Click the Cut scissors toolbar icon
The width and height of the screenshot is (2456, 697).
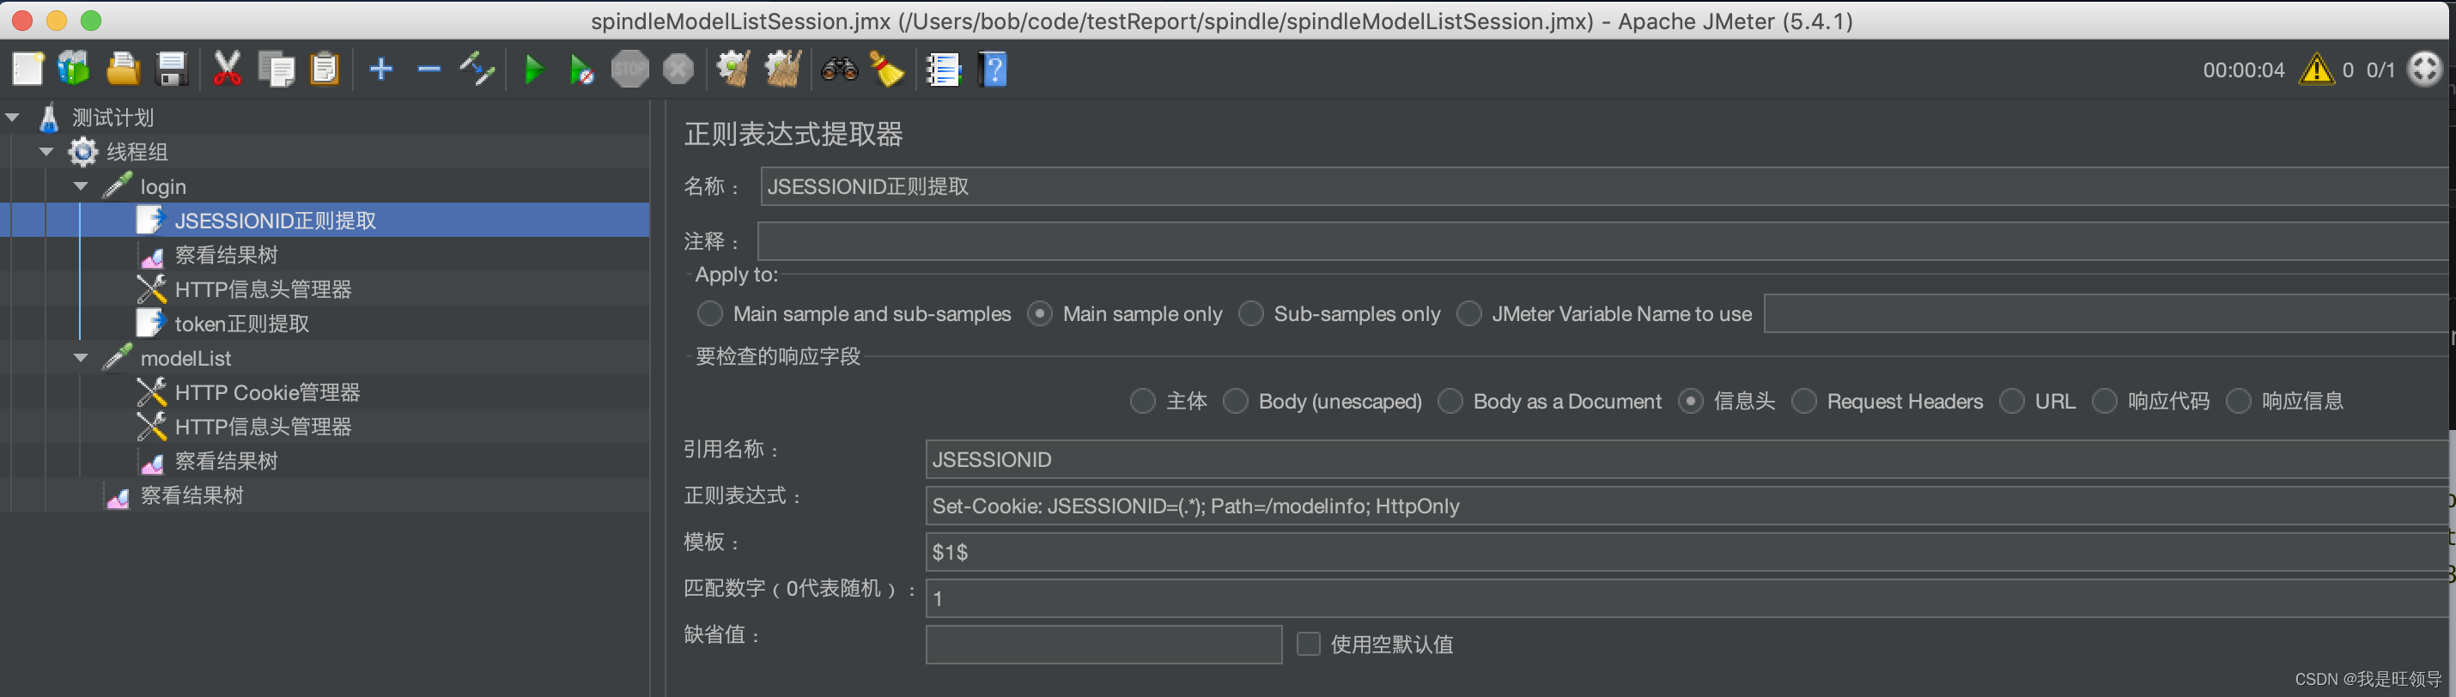click(228, 69)
